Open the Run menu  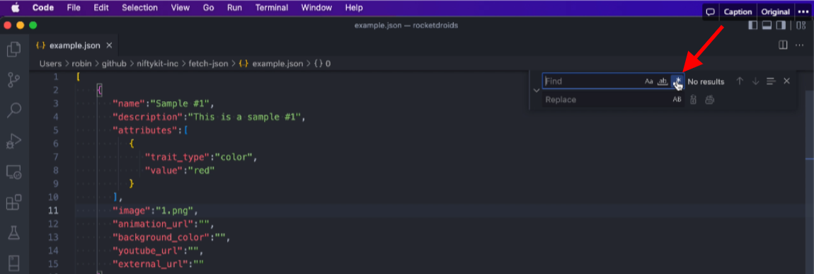tap(234, 8)
